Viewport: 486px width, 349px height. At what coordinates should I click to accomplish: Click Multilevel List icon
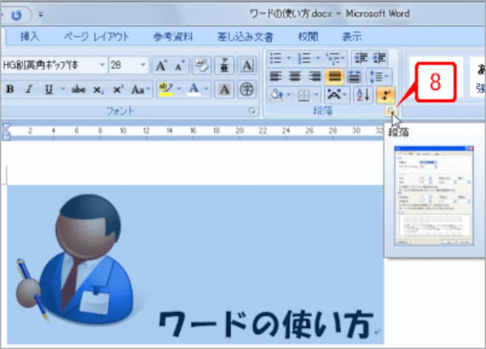point(335,58)
